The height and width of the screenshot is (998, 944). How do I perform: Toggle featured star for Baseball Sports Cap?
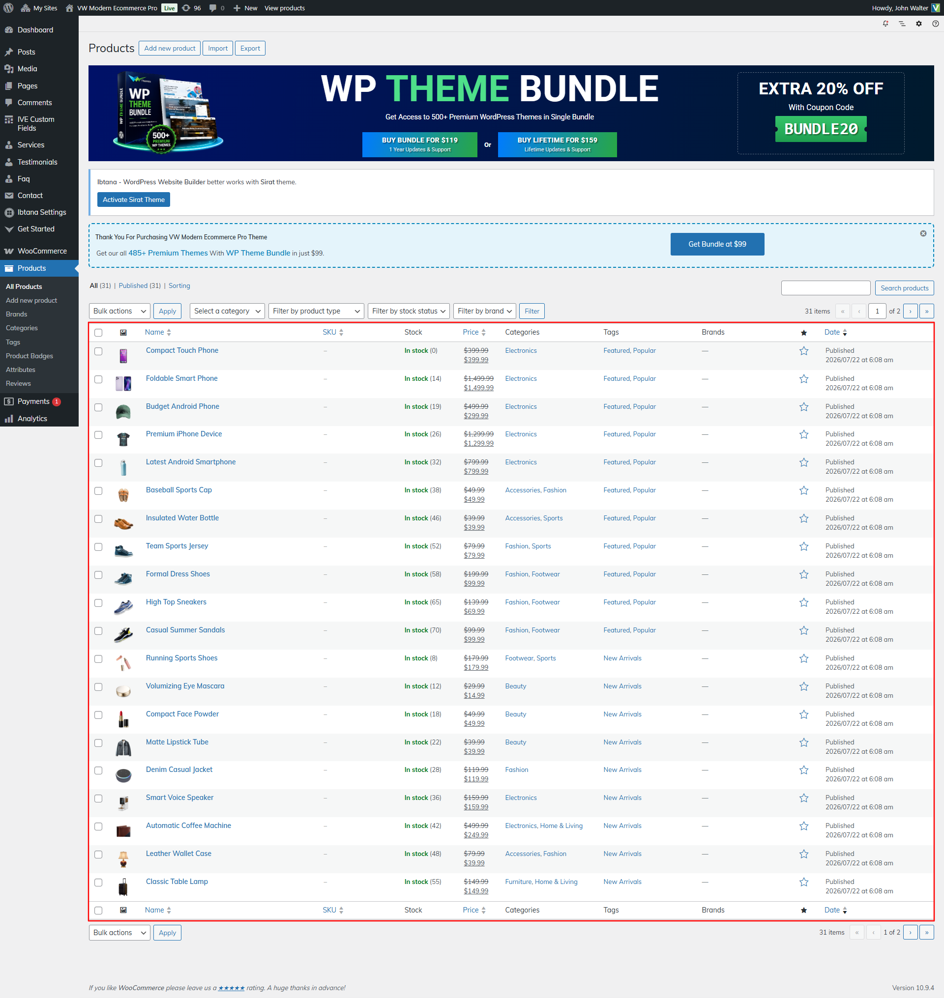tap(803, 490)
